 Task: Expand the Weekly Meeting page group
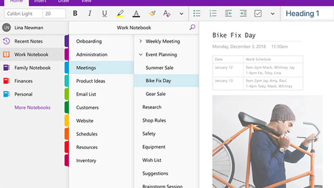[140, 41]
